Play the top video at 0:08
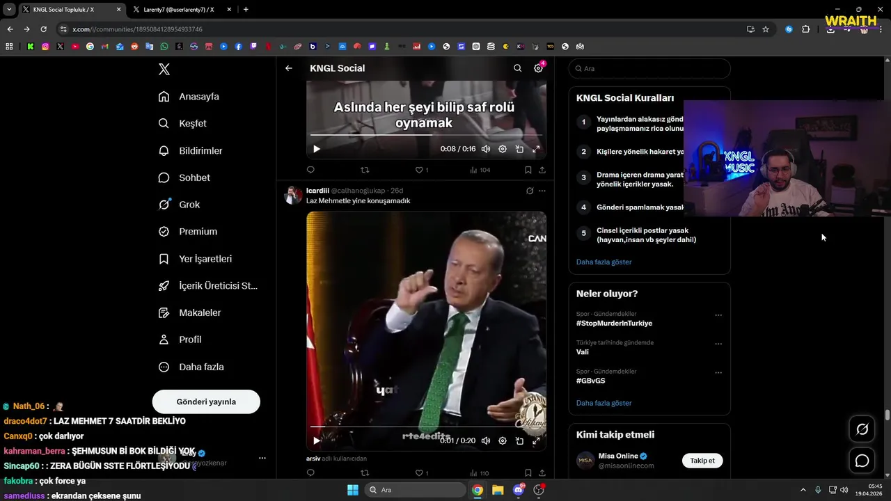This screenshot has width=891, height=501. click(x=317, y=149)
